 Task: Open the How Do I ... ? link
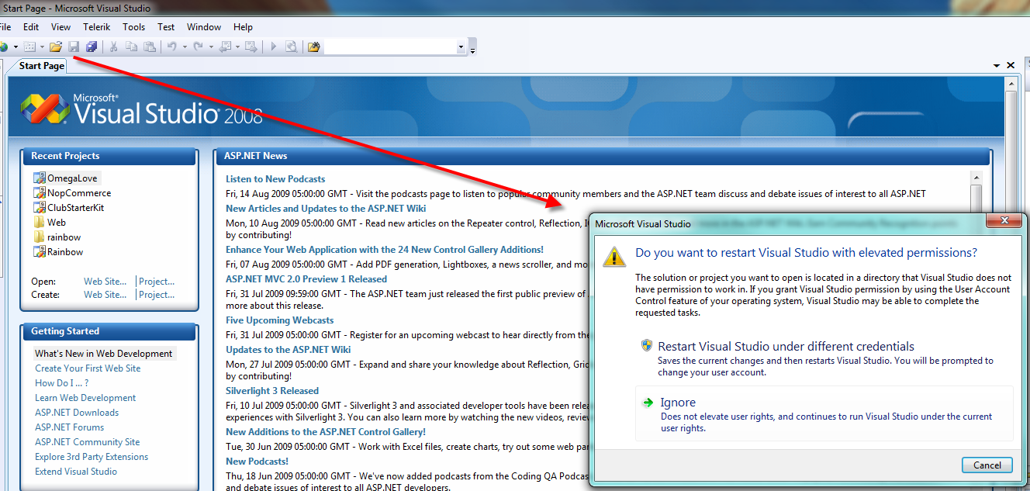(62, 383)
